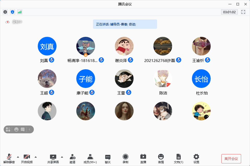This screenshot has height=166, width=250.
Task: Turn on camera with 开启视频
Action: coord(27,158)
